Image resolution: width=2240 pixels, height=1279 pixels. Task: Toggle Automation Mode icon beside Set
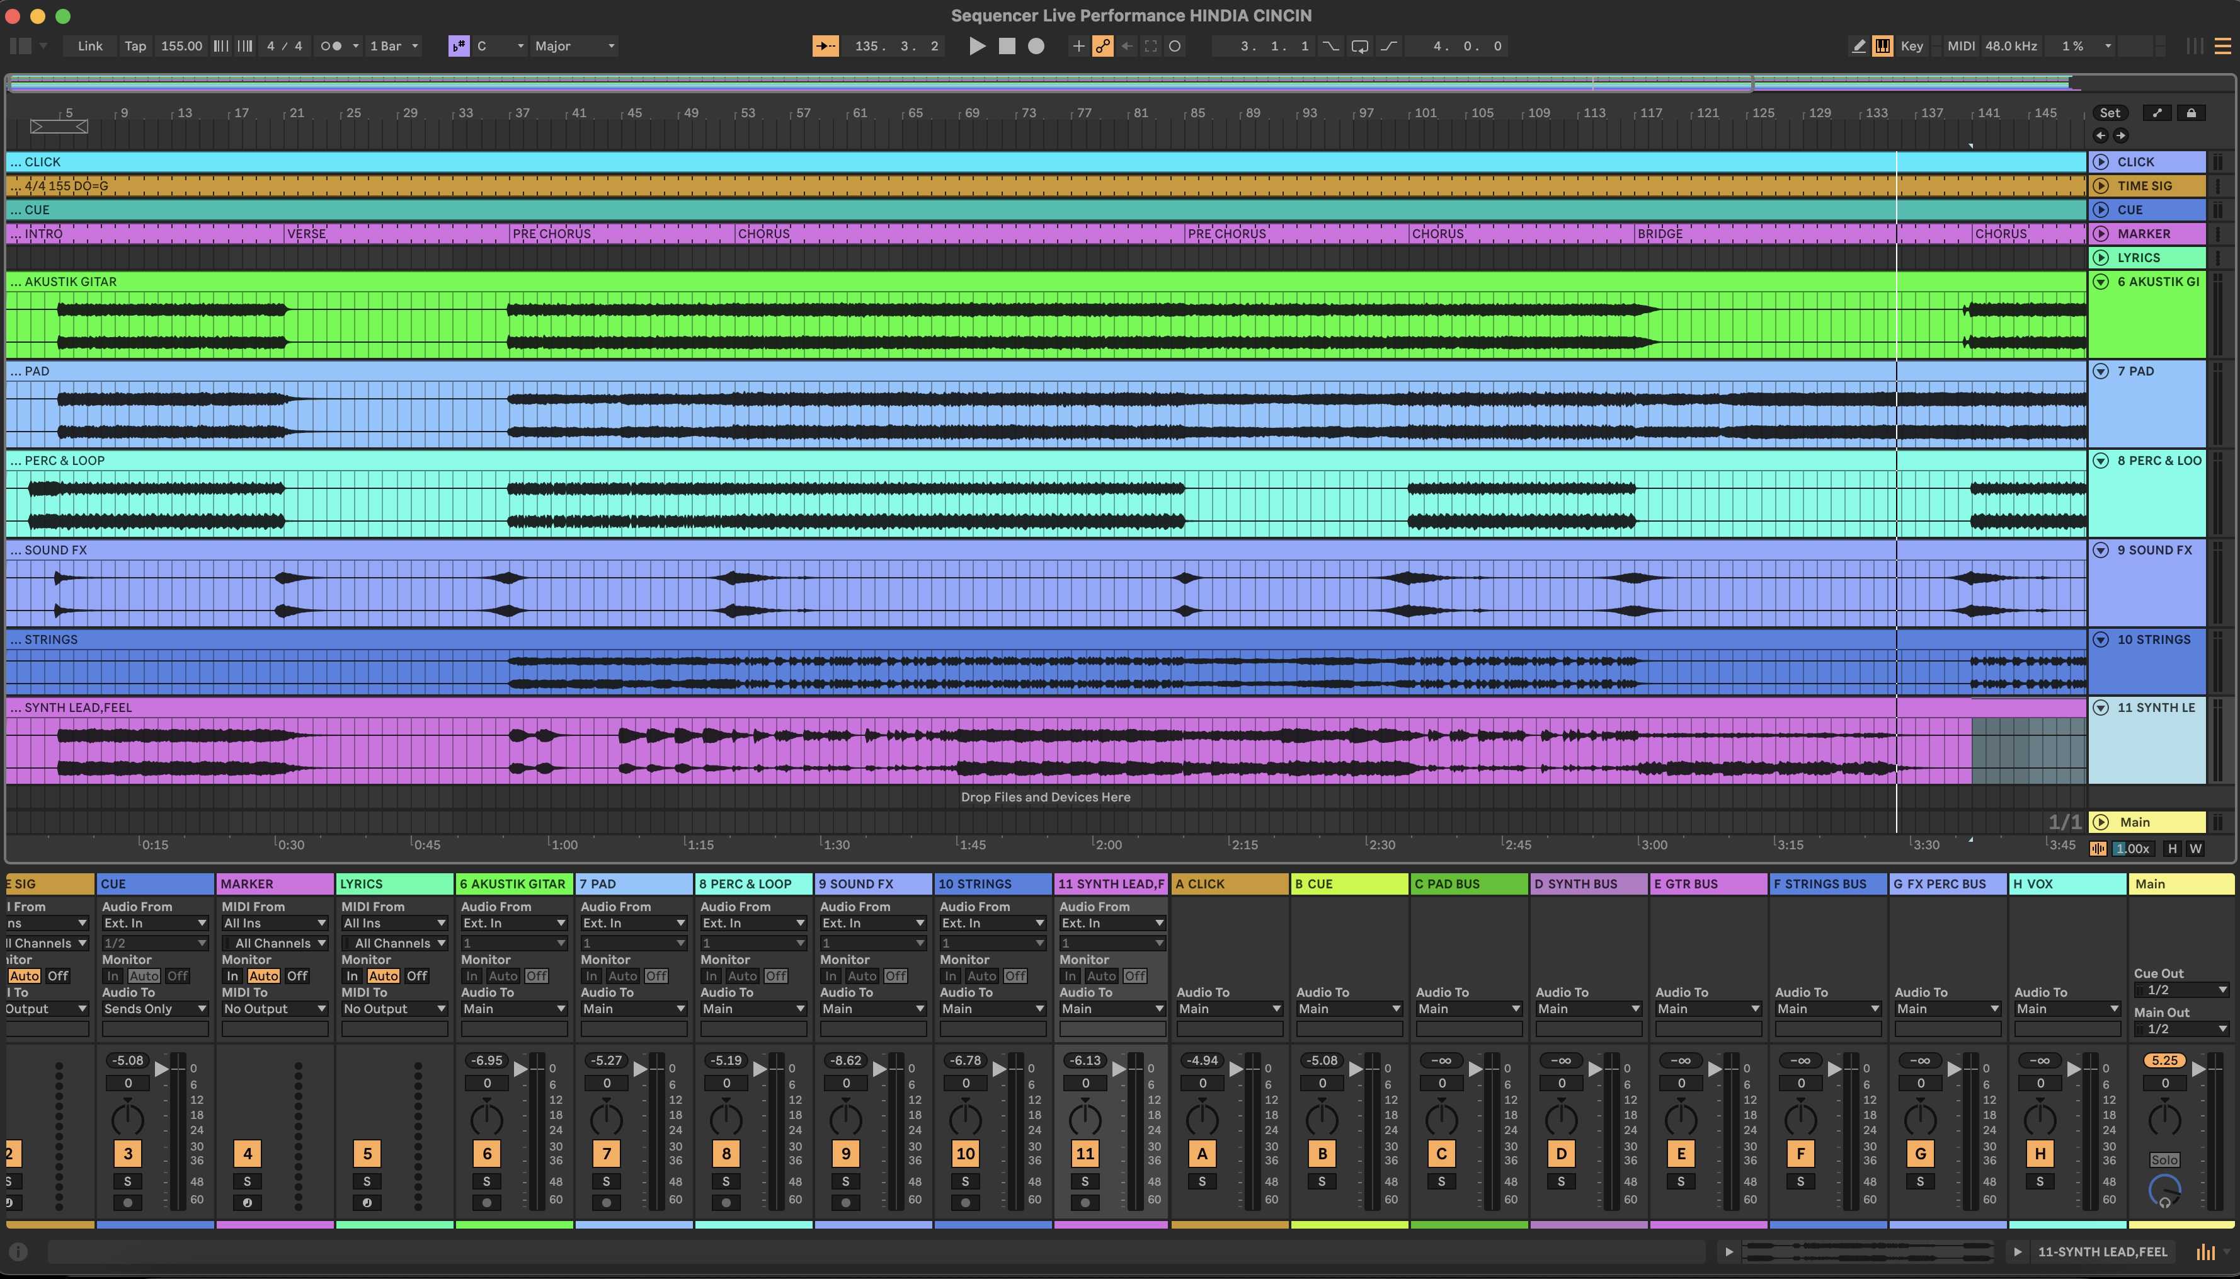[x=2157, y=112]
